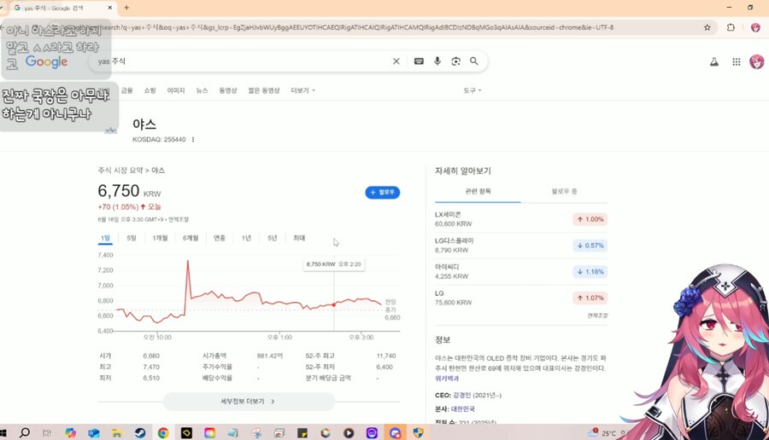
Task: Open CEO 강경인 link
Action: (462, 395)
